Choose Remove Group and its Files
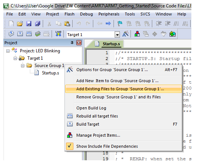The width and height of the screenshot is (198, 168). (124, 97)
